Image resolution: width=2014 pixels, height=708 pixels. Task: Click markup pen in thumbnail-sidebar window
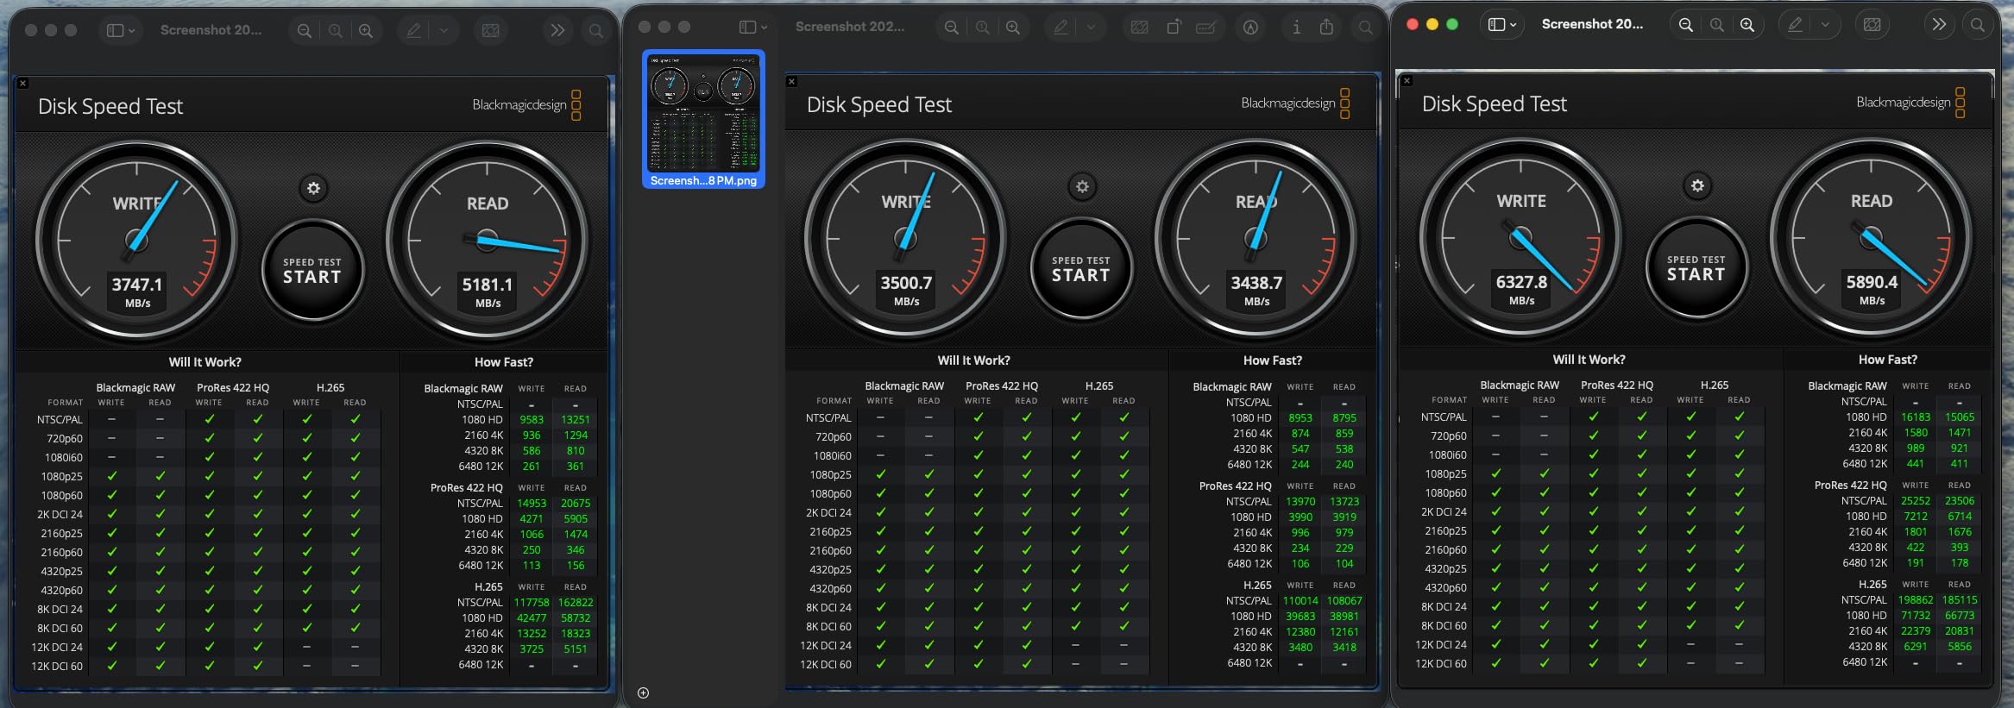1060,28
